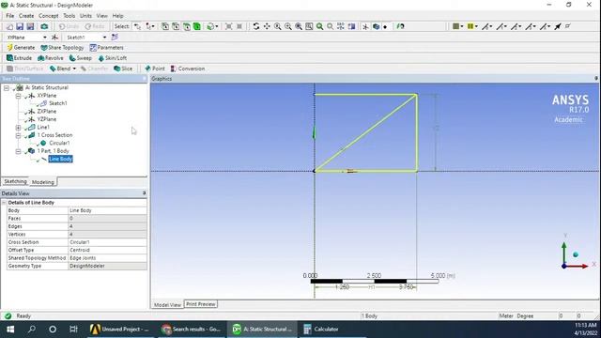
Task: Click the Revolve button
Action: pos(50,58)
